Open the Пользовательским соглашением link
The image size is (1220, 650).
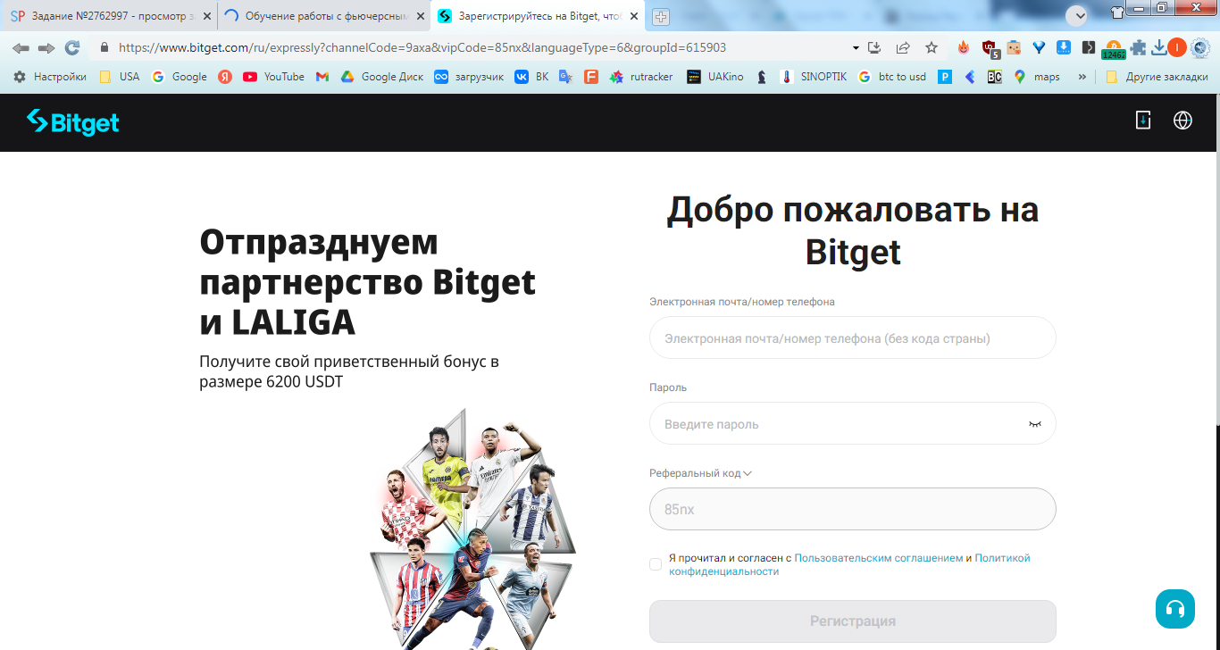(x=879, y=558)
